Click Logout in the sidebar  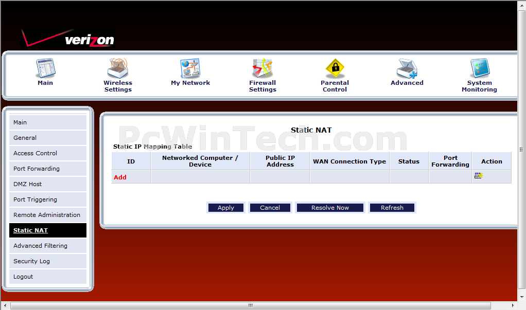click(48, 277)
